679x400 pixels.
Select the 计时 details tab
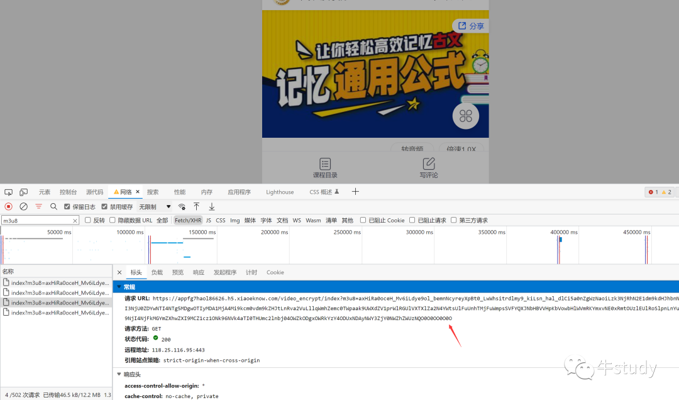[x=251, y=272]
